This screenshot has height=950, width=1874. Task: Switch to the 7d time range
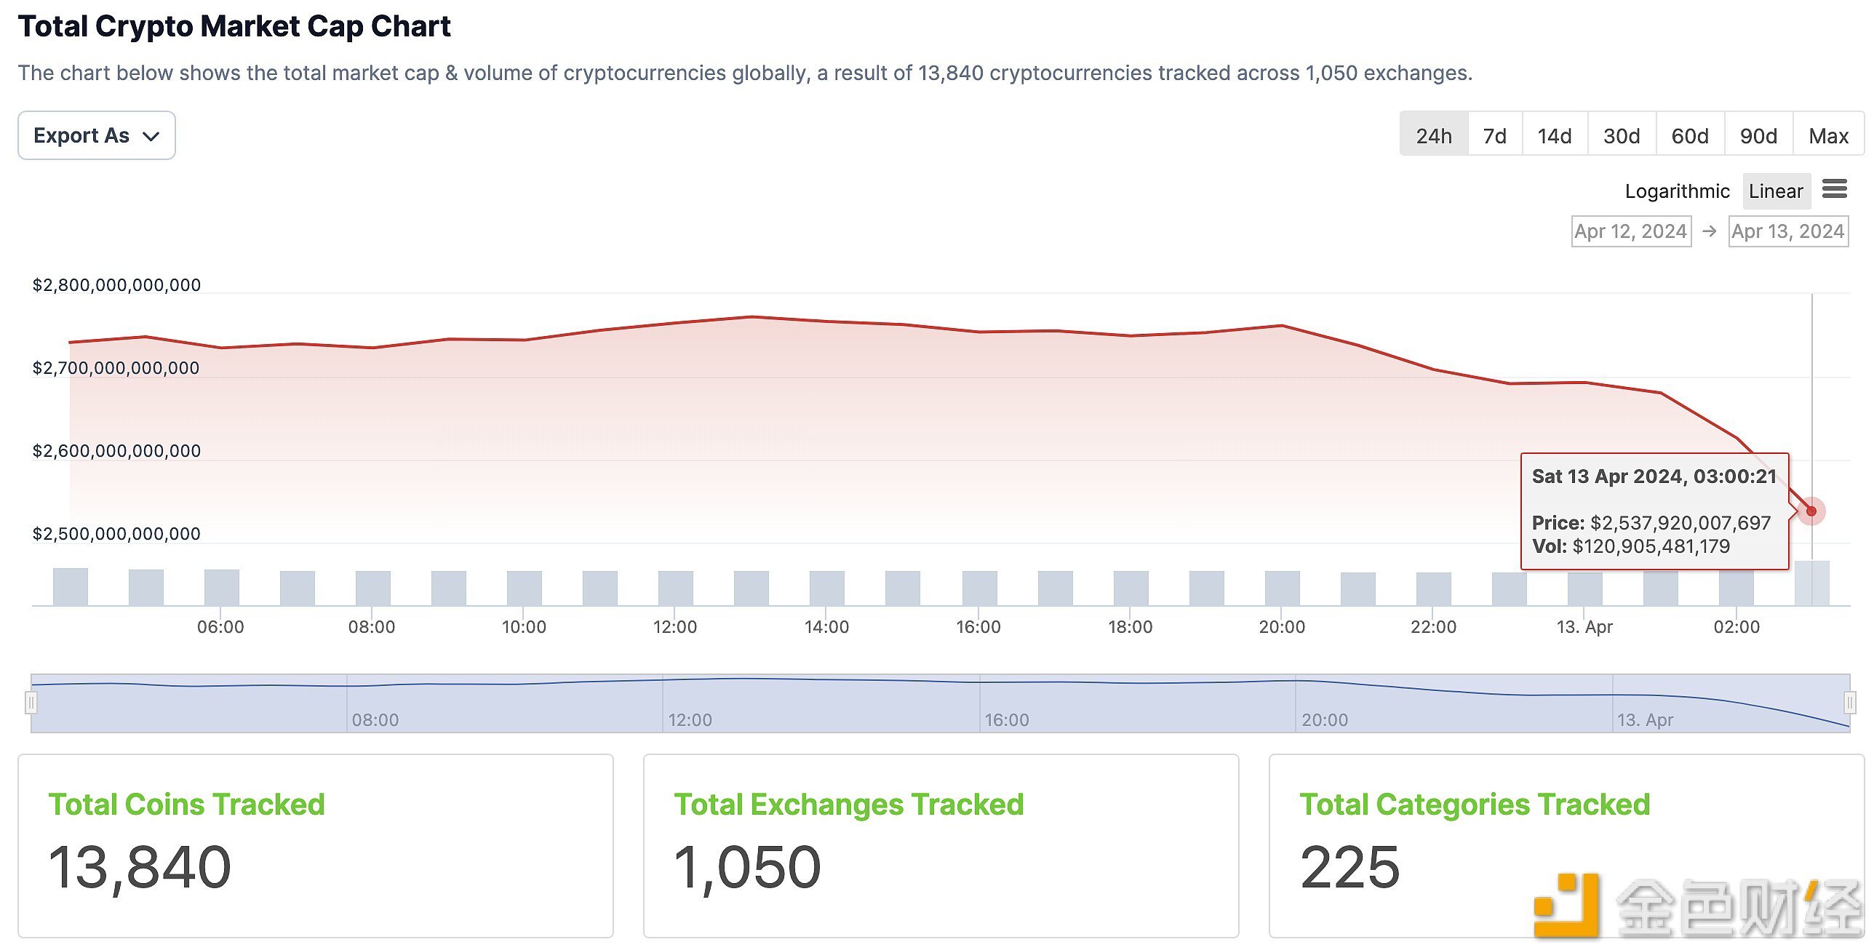pyautogui.click(x=1494, y=135)
